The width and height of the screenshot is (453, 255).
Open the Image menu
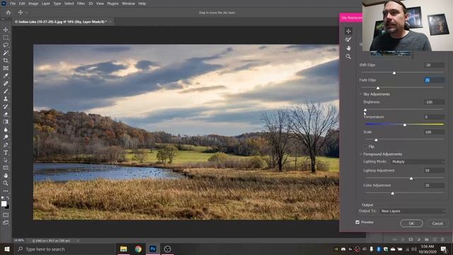33,4
